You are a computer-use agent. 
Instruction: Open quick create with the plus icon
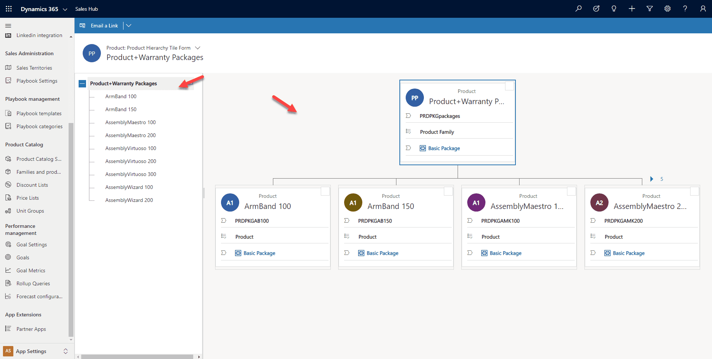pos(632,9)
